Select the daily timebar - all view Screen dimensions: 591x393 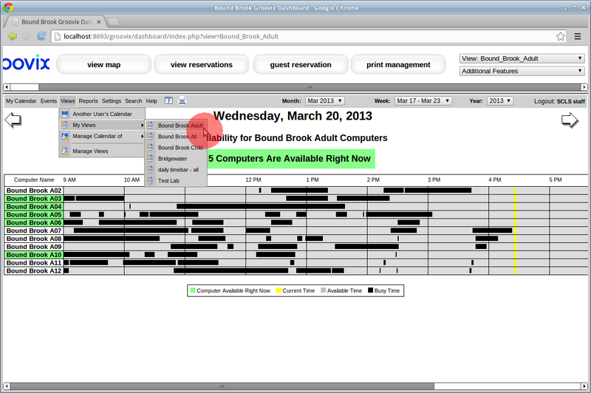pyautogui.click(x=176, y=170)
